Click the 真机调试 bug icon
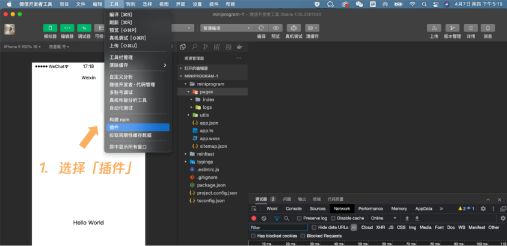The width and height of the screenshot is (507, 246). click(293, 28)
